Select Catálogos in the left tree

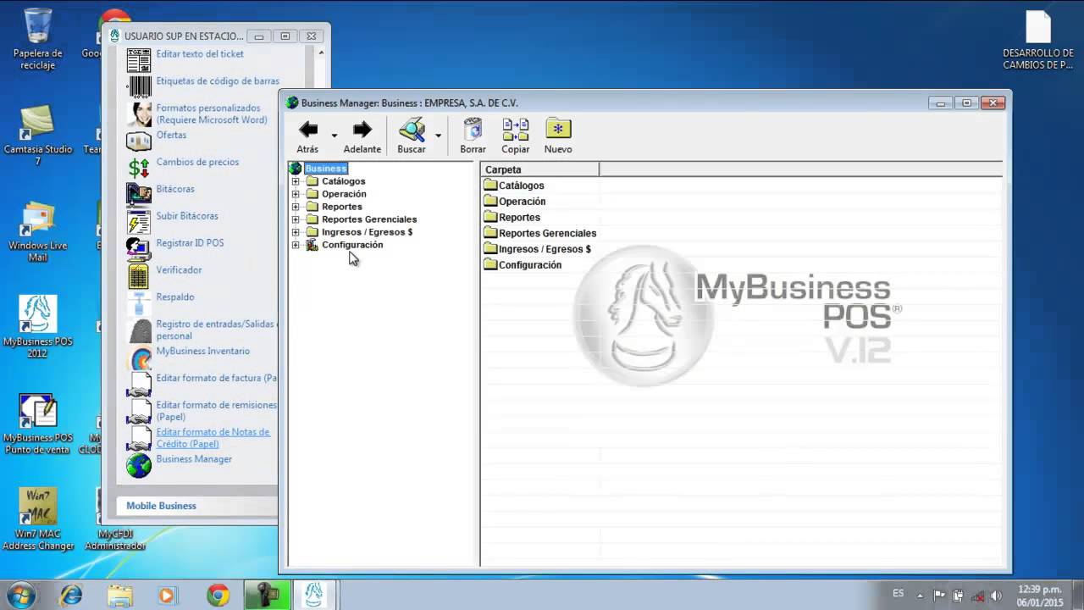pyautogui.click(x=344, y=181)
